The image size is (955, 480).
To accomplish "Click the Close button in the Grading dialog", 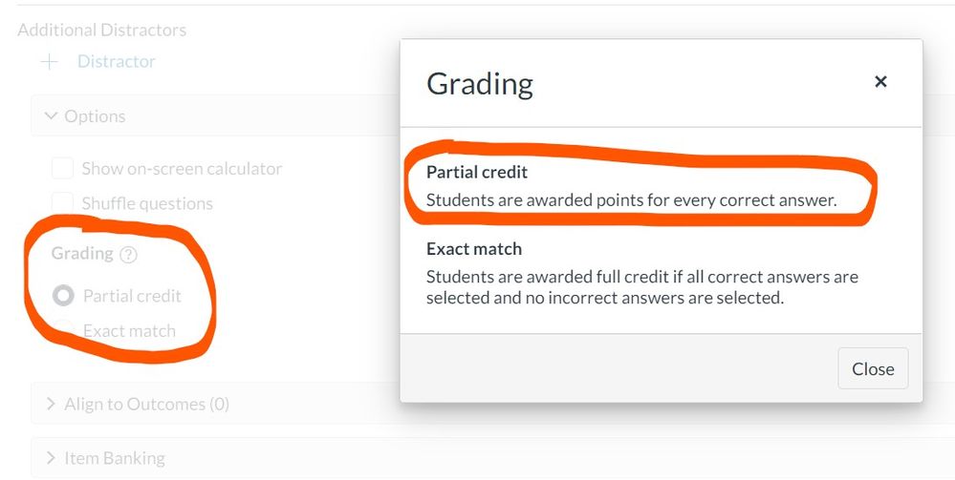I will (x=873, y=368).
